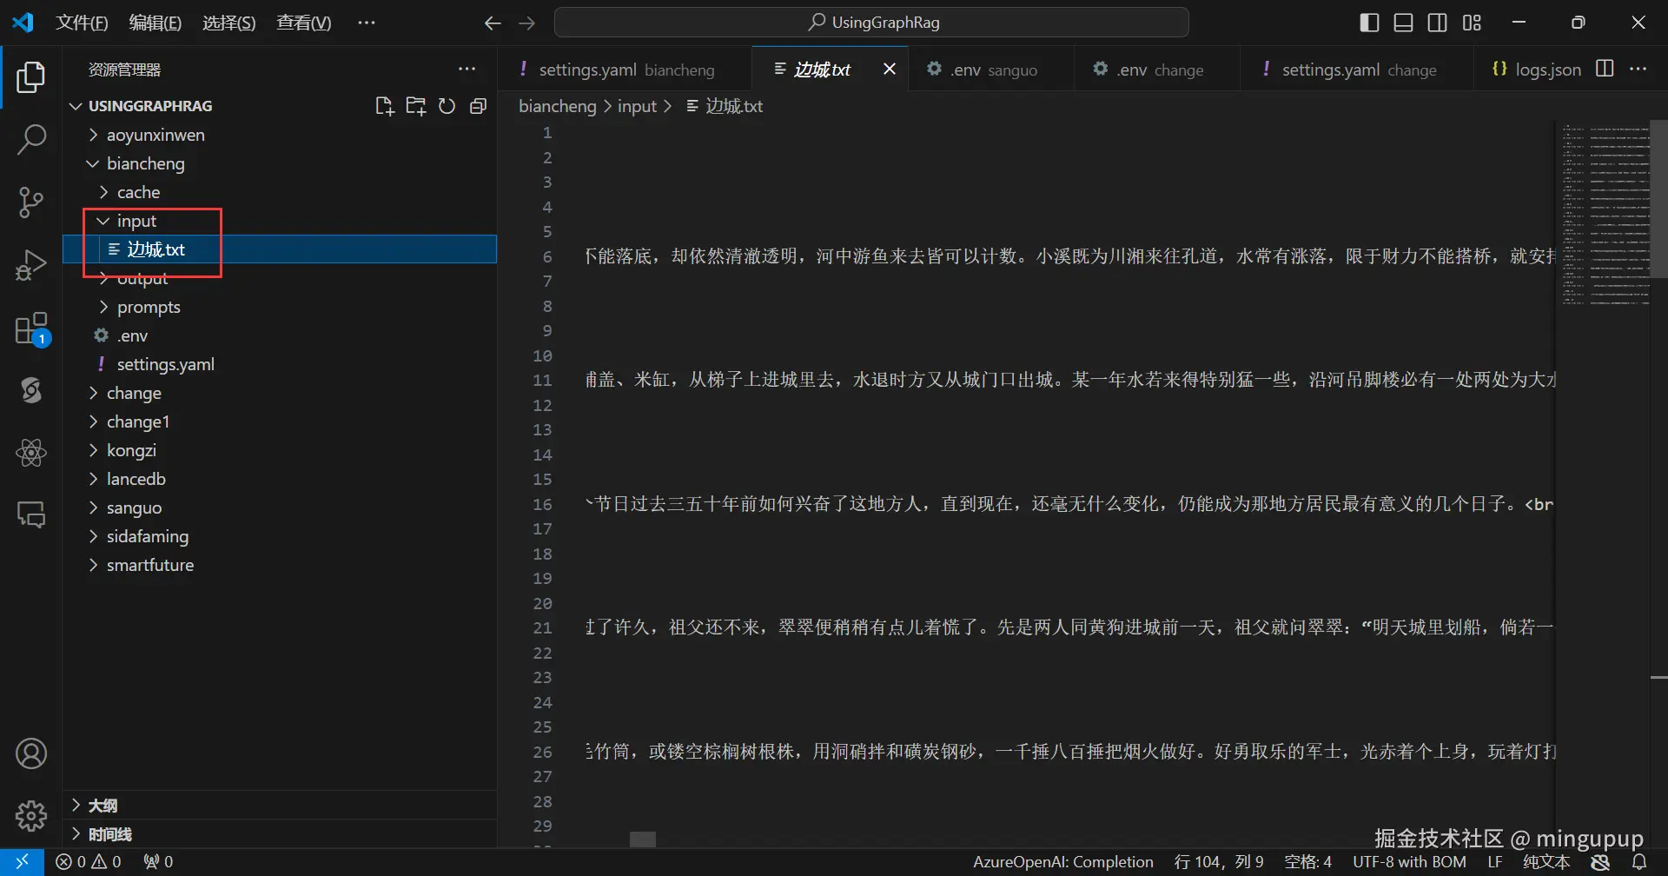This screenshot has width=1668, height=876.
Task: Open explorer views and more actions menu
Action: pos(467,70)
